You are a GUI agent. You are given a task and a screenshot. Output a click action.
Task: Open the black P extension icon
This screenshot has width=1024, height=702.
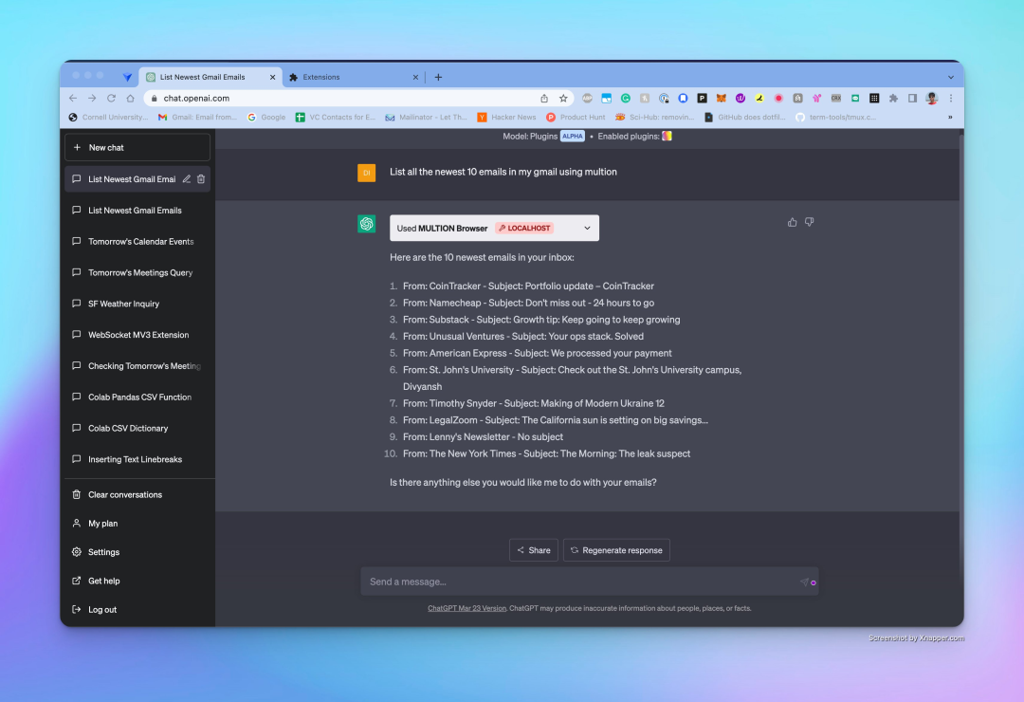tap(702, 98)
